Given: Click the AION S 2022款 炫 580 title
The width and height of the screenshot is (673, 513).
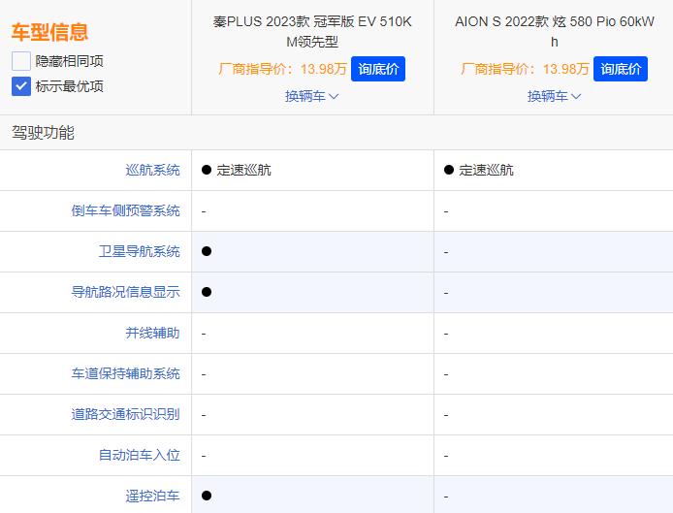Looking at the screenshot, I should [555, 31].
